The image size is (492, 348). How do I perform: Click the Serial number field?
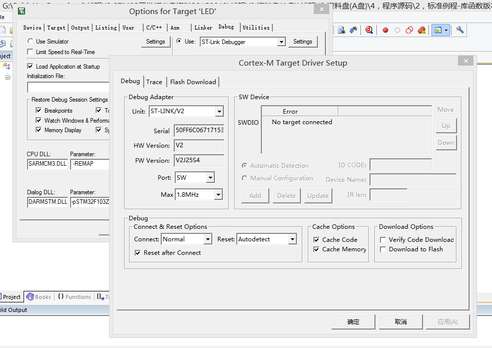(x=199, y=130)
